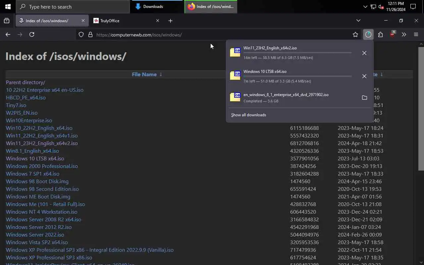Click Show all downloads
This screenshot has height=265, width=424.
coord(248,115)
